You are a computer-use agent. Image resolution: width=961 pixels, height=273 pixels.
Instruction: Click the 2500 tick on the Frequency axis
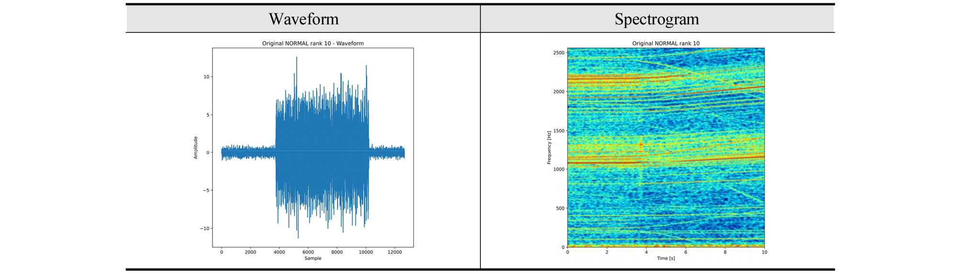pos(559,53)
